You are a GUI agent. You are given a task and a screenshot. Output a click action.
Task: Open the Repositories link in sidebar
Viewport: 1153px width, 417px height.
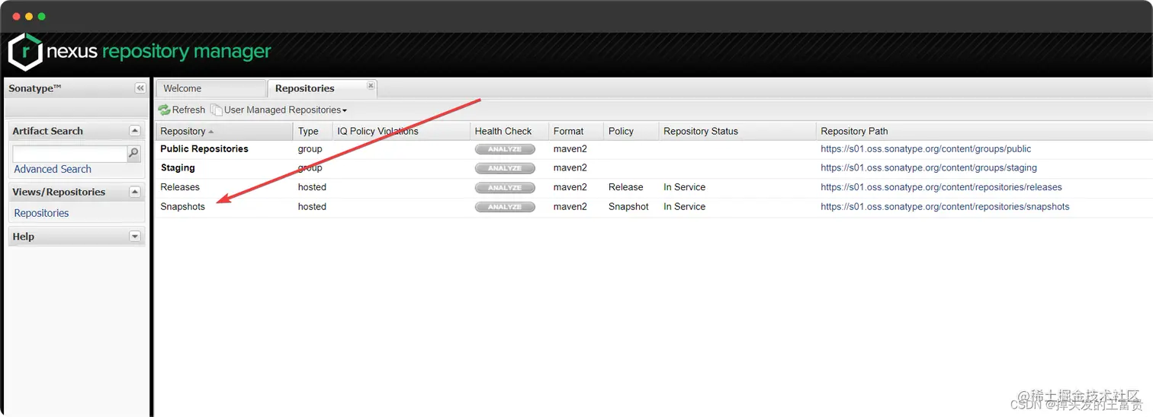click(41, 213)
